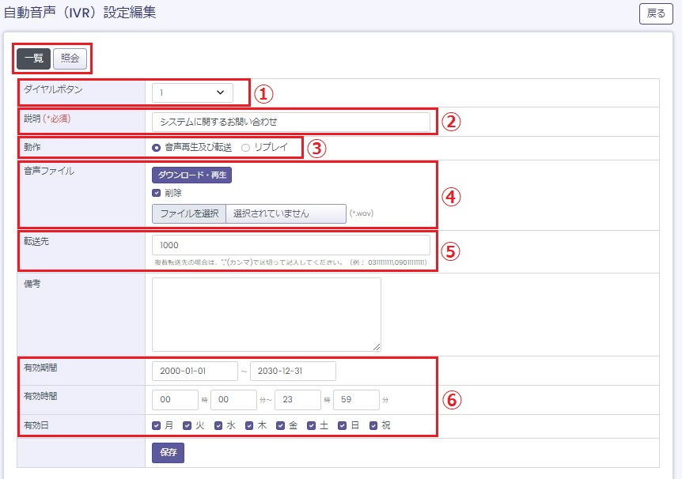Click the ファイルを選択 button
Viewport: 682px width, 479px height.
pyautogui.click(x=189, y=213)
